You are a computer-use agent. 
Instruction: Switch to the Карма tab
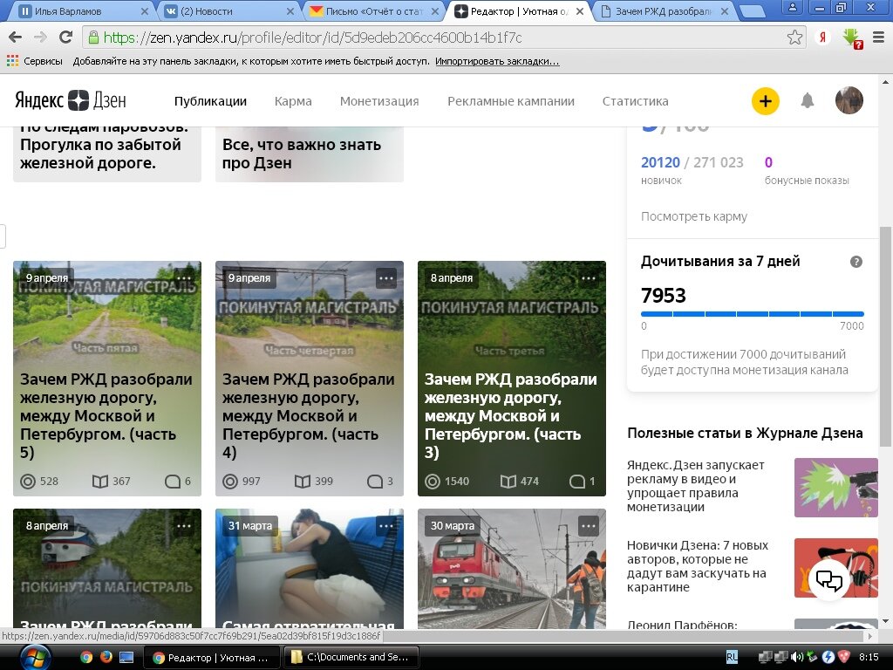pyautogui.click(x=293, y=101)
